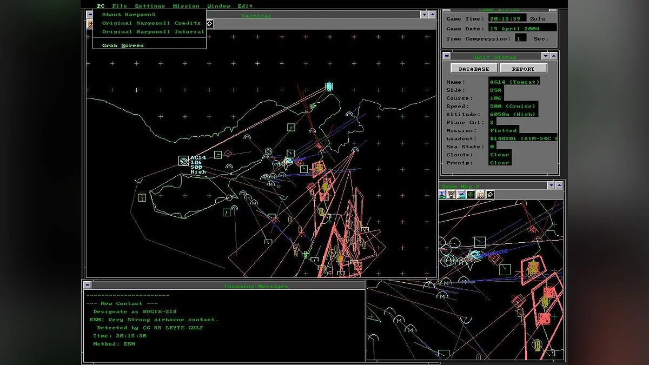
Task: Open the File menu
Action: click(x=120, y=6)
